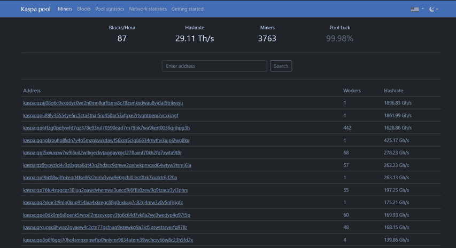Open miner address ending in ycxkjngf
This screenshot has width=456, height=248.
(101, 115)
